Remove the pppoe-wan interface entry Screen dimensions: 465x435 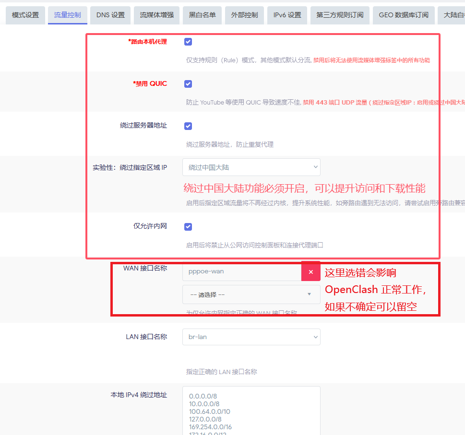click(310, 271)
